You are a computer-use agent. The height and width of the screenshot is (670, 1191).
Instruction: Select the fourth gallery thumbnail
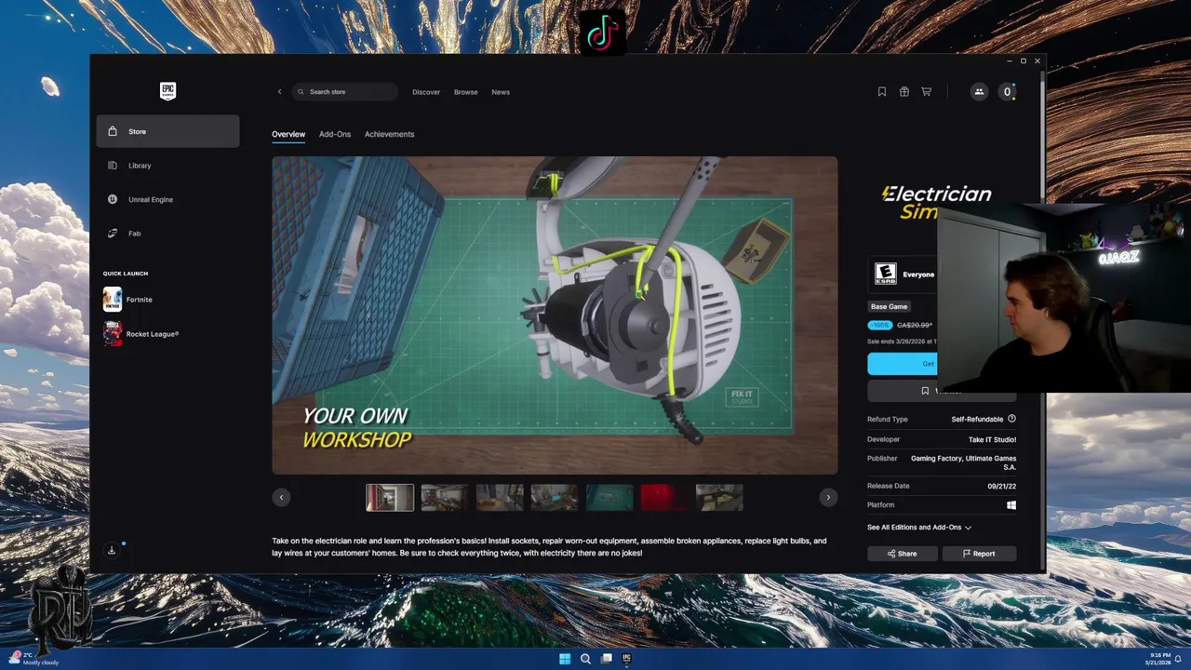tap(555, 498)
